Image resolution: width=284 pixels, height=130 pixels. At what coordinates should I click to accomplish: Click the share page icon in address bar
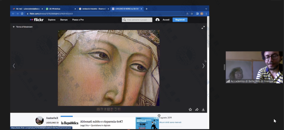click(187, 14)
